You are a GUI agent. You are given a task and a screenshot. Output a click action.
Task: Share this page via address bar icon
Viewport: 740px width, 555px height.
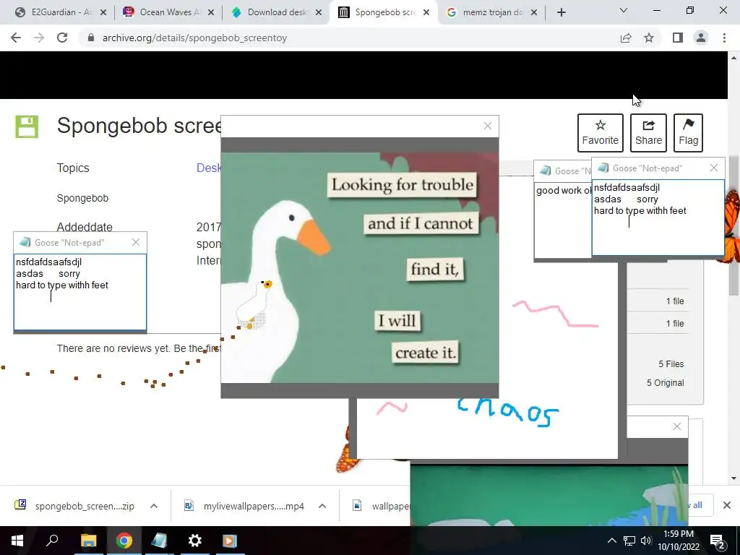[x=626, y=38]
